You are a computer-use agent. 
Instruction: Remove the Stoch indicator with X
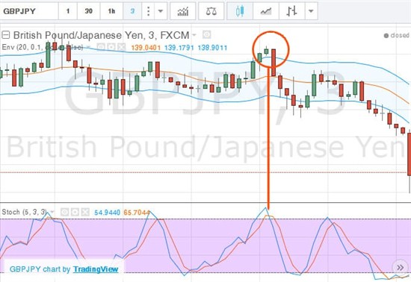click(x=85, y=212)
